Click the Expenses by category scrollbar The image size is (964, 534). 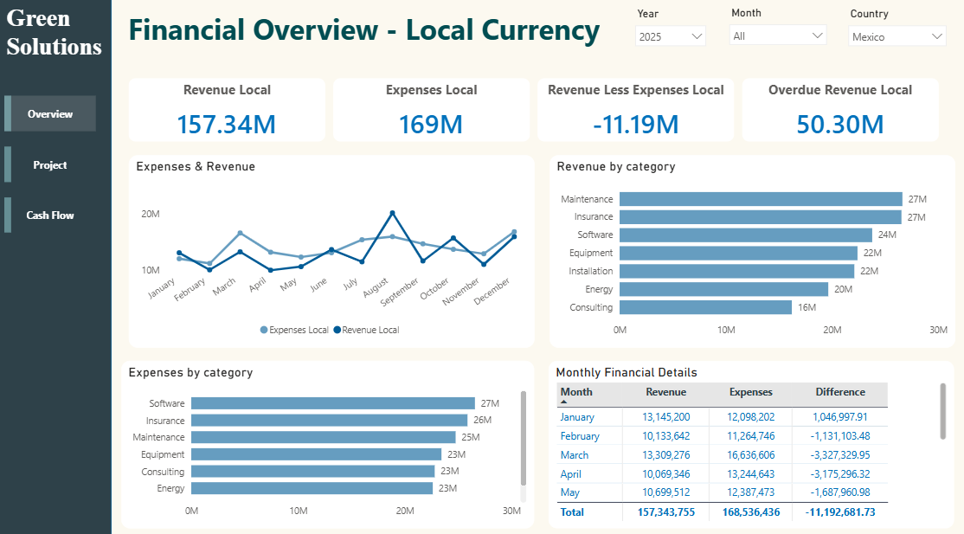524,438
